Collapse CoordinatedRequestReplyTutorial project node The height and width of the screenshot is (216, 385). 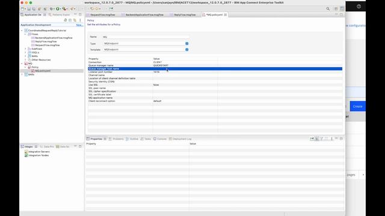(22, 31)
